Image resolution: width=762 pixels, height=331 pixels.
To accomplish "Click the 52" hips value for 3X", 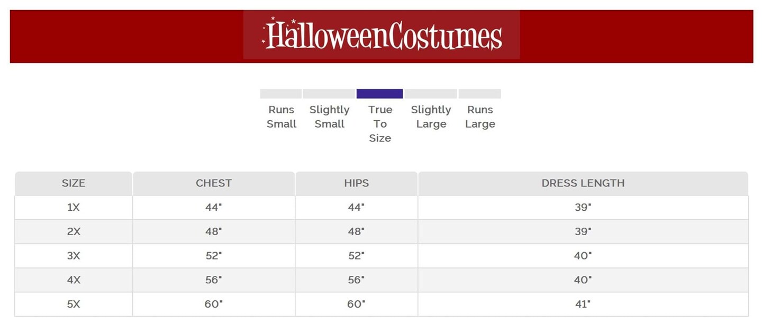I will [356, 256].
